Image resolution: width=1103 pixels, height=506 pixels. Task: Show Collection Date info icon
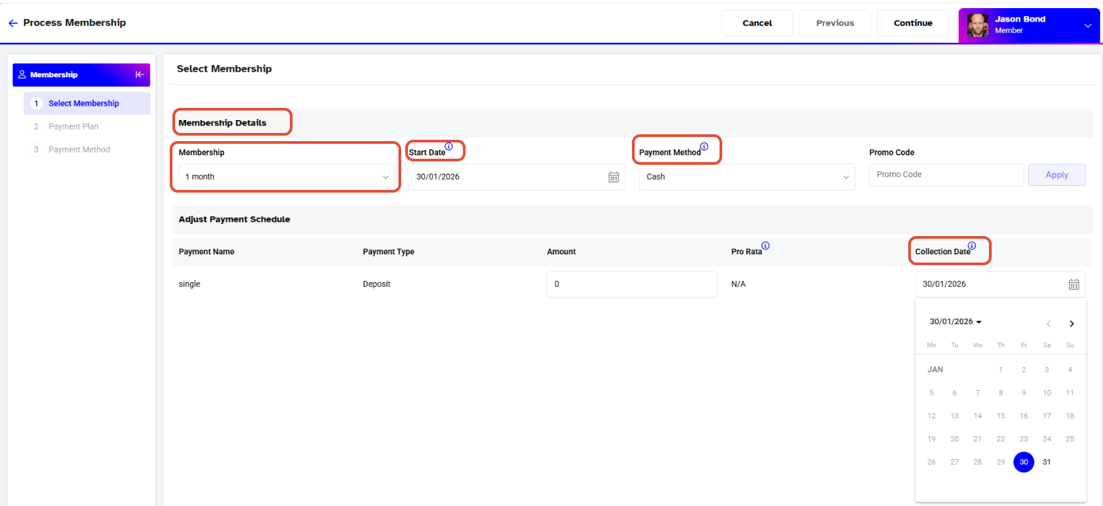click(x=971, y=246)
